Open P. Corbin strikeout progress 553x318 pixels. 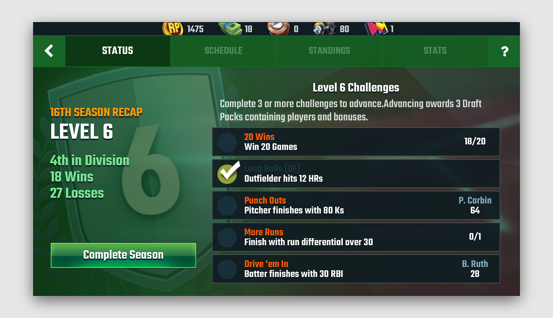tap(475, 205)
